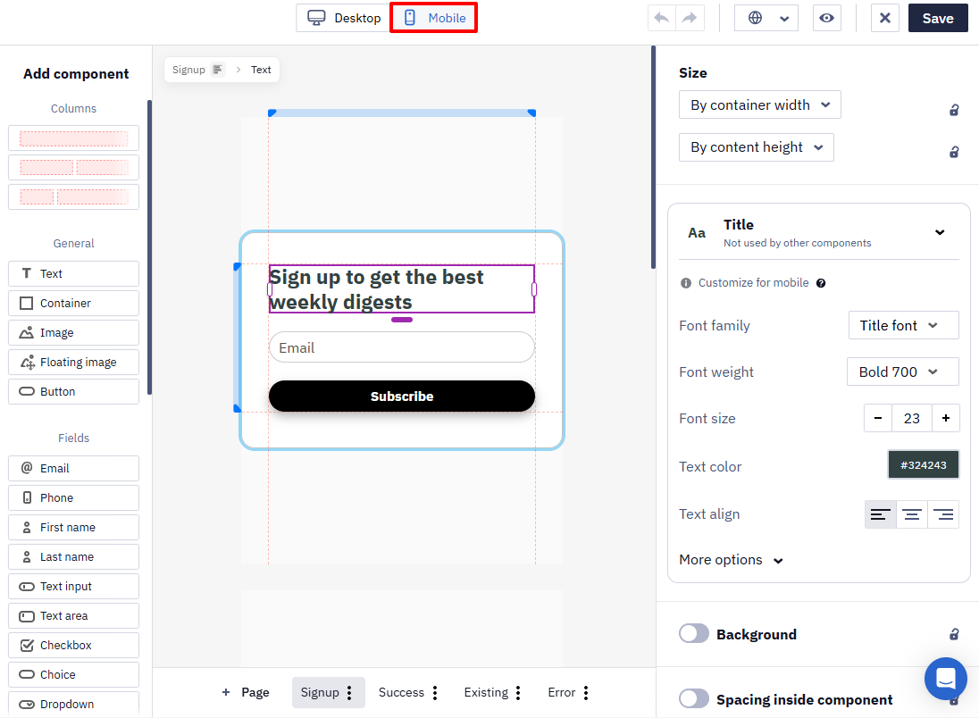The image size is (979, 718).
Task: Switch to Desktop view tab
Action: pos(344,18)
